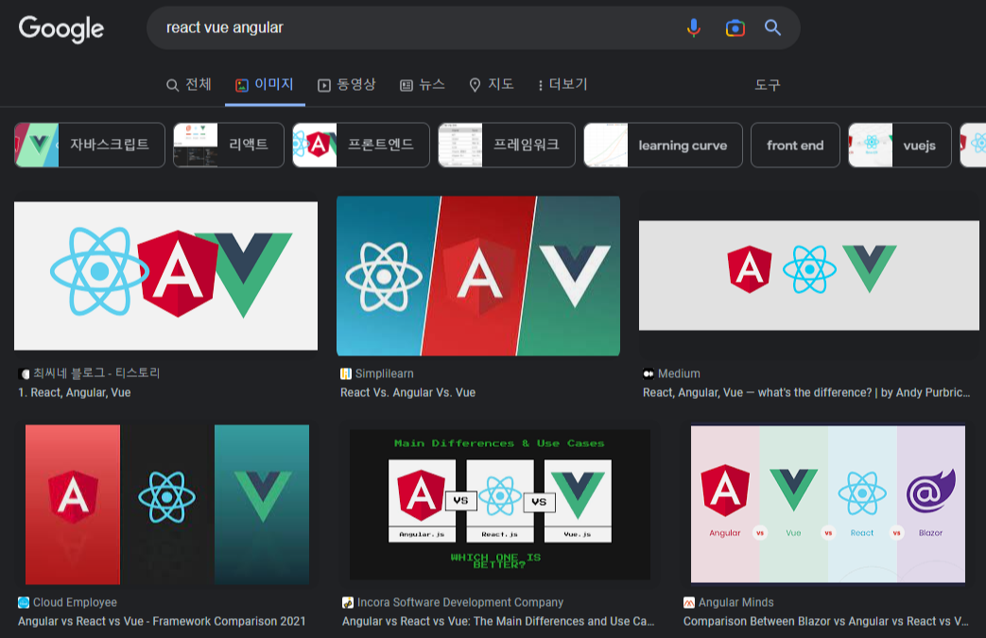Go to the 뉴스 tab
Screen dimensions: 986x638
tap(423, 84)
